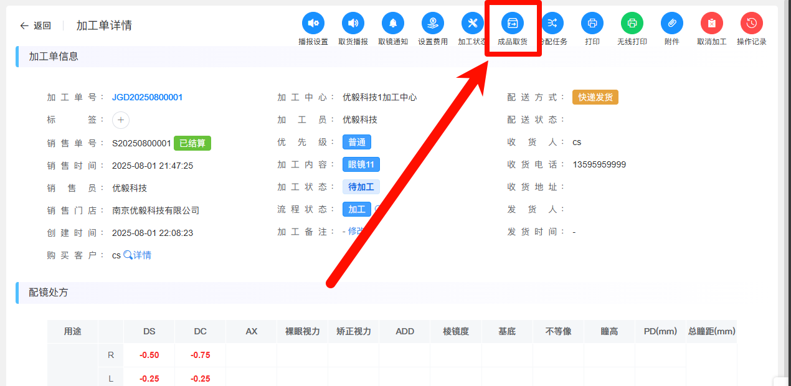Click the 快递发货 delivery method tag
Image resolution: width=791 pixels, height=386 pixels.
(x=595, y=97)
